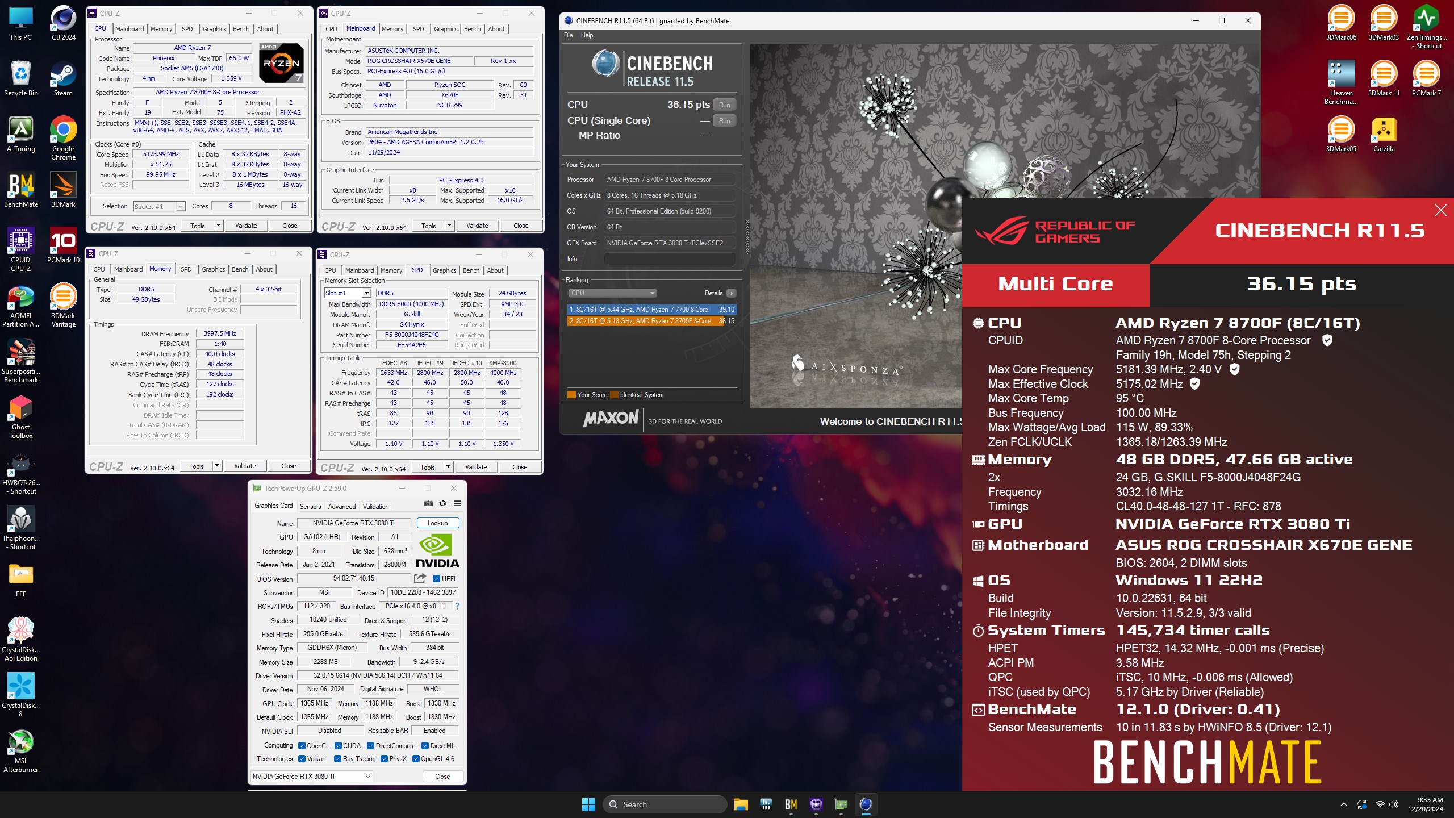The height and width of the screenshot is (818, 1454).
Task: Open the 3DMark desktop icon
Action: (x=63, y=190)
